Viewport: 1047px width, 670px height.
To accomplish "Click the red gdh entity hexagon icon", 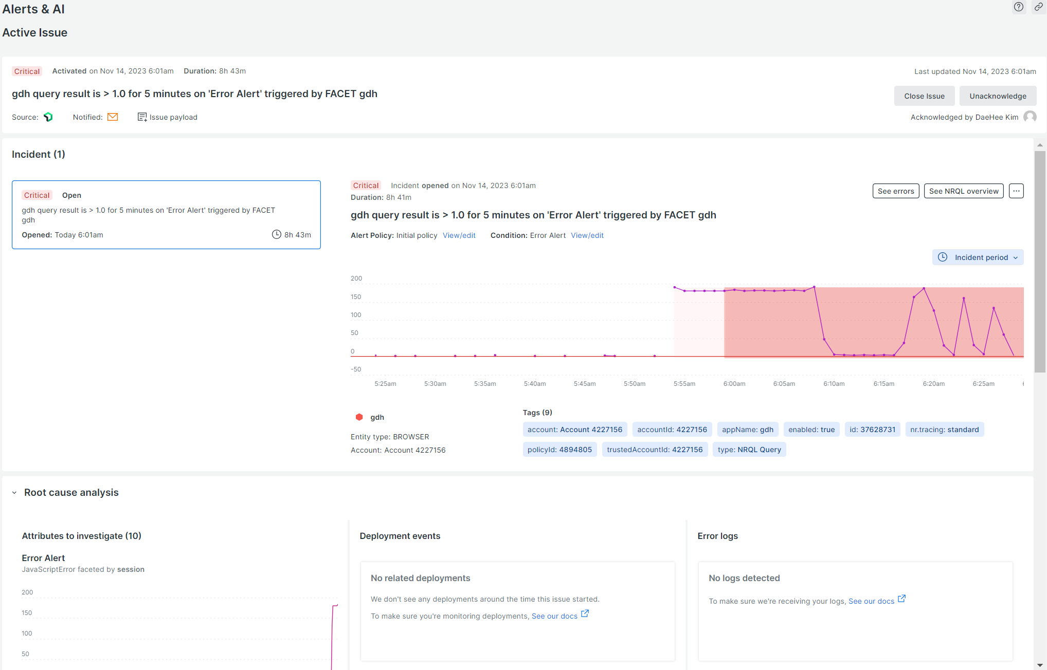I will pos(359,417).
